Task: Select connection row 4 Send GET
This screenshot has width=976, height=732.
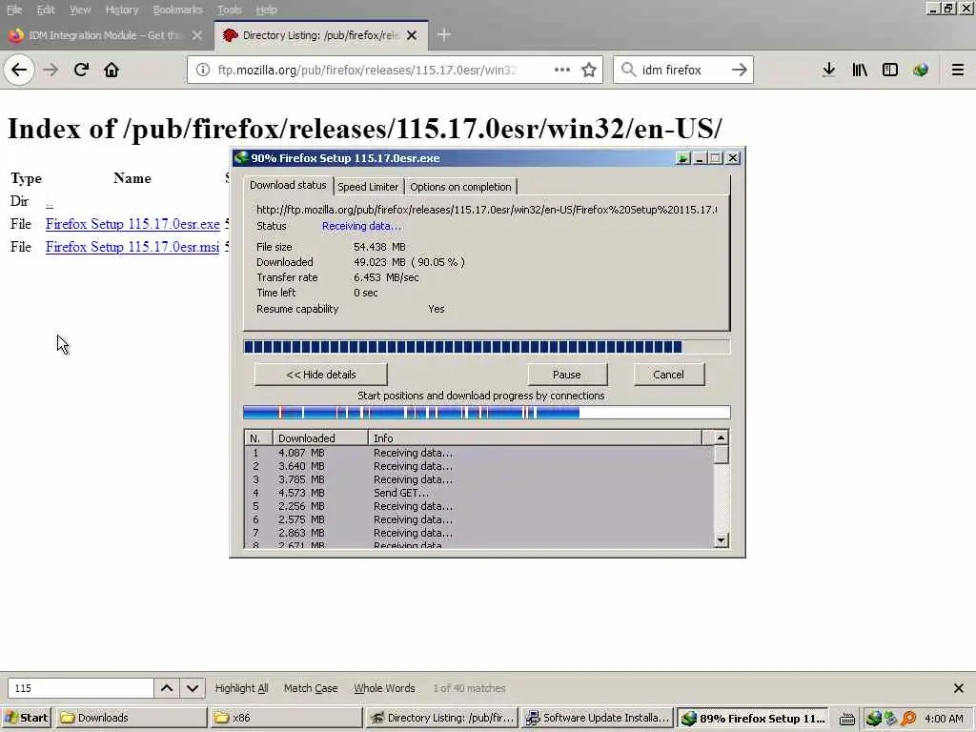Action: [x=479, y=493]
